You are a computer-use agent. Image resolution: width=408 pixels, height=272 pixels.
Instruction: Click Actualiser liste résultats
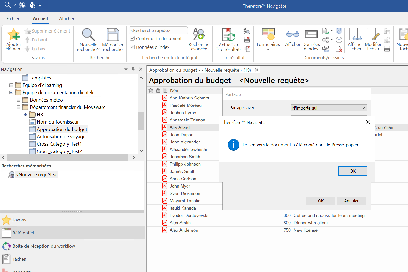(228, 40)
